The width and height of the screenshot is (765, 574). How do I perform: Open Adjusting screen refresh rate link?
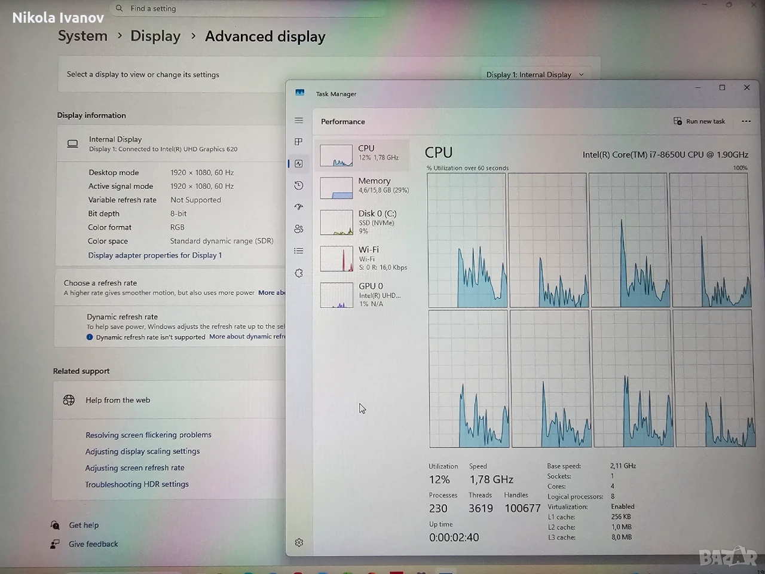tap(134, 468)
